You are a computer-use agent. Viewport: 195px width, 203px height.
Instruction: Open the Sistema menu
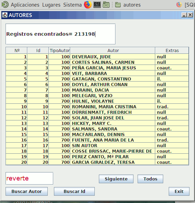click(73, 5)
